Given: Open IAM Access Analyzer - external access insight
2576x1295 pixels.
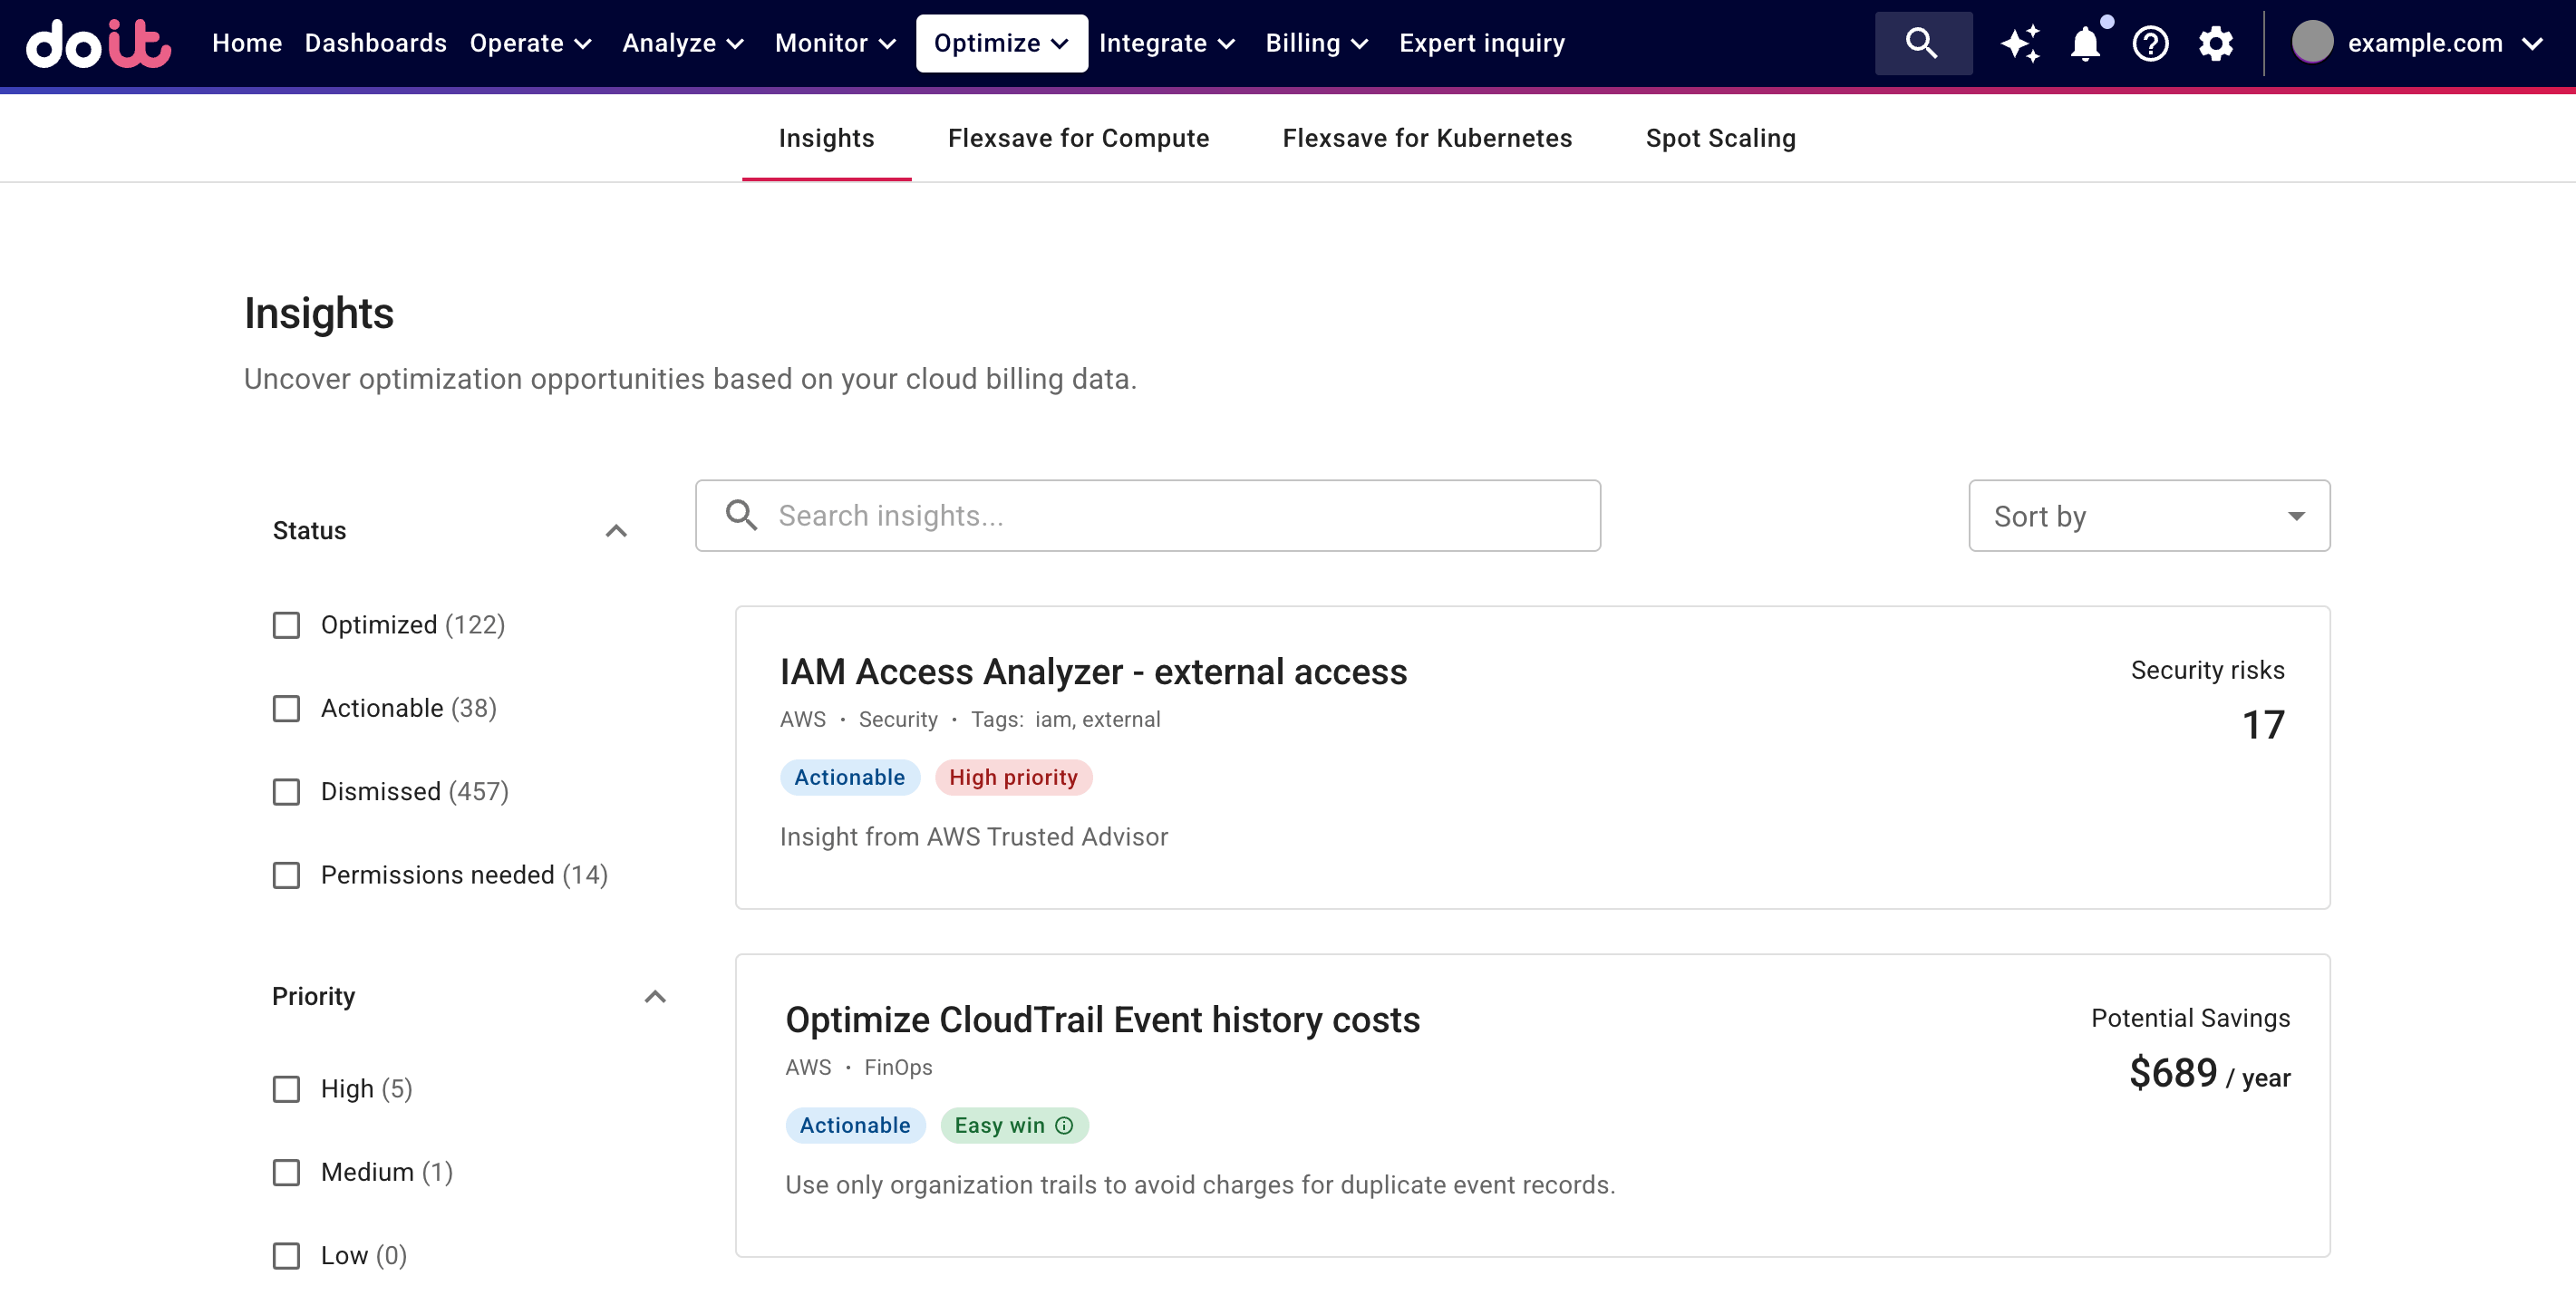Looking at the screenshot, I should 1093,672.
